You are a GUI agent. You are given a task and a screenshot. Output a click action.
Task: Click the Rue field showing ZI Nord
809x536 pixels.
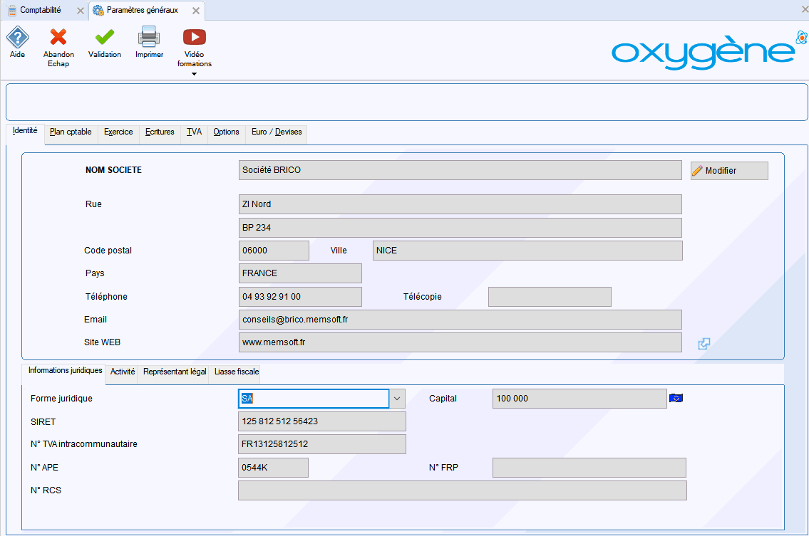tap(460, 204)
